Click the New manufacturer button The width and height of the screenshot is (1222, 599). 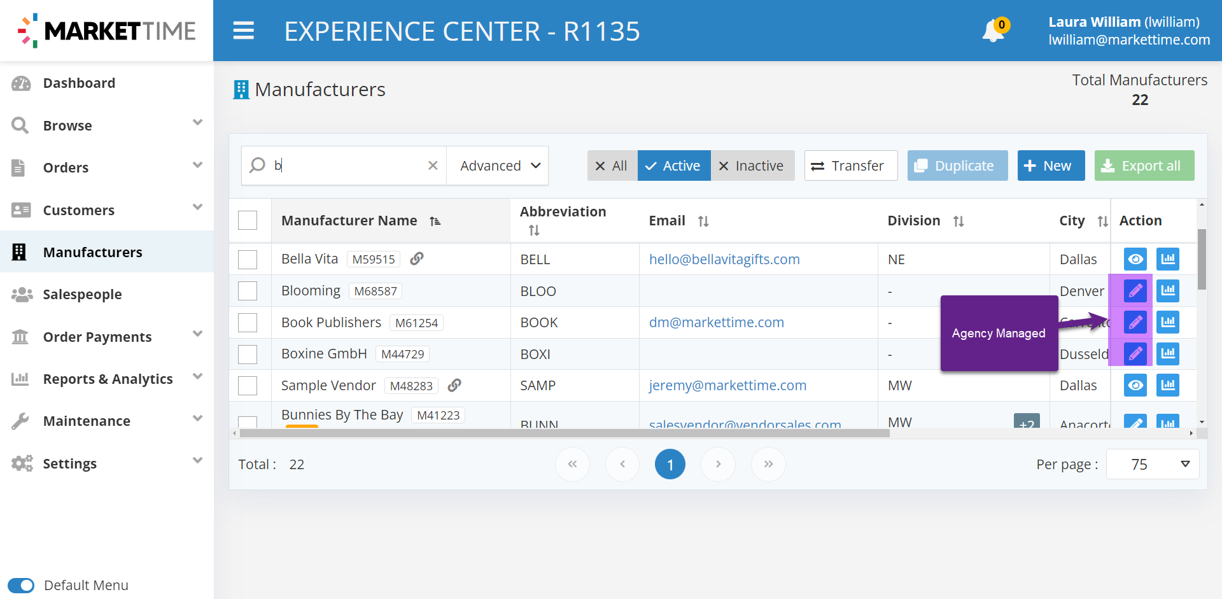(1051, 166)
